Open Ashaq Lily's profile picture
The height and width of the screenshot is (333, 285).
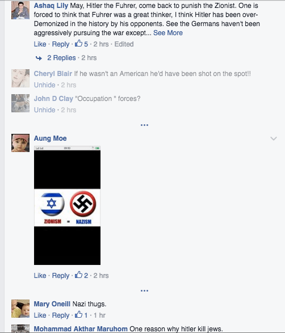[20, 10]
